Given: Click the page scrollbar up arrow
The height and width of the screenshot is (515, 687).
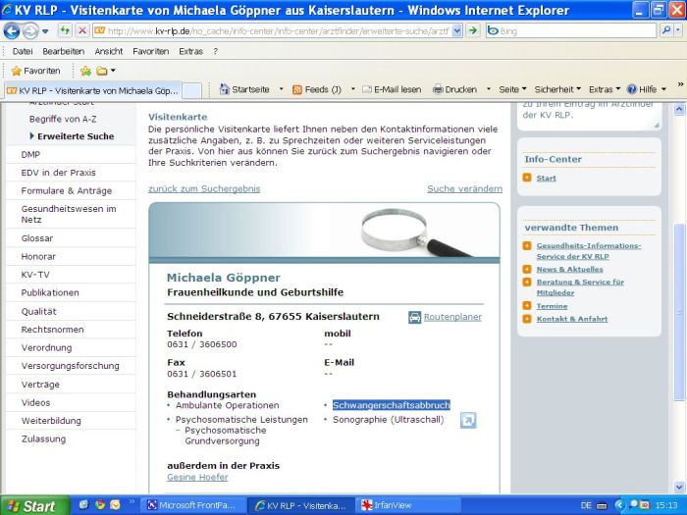Looking at the screenshot, I should 679,109.
